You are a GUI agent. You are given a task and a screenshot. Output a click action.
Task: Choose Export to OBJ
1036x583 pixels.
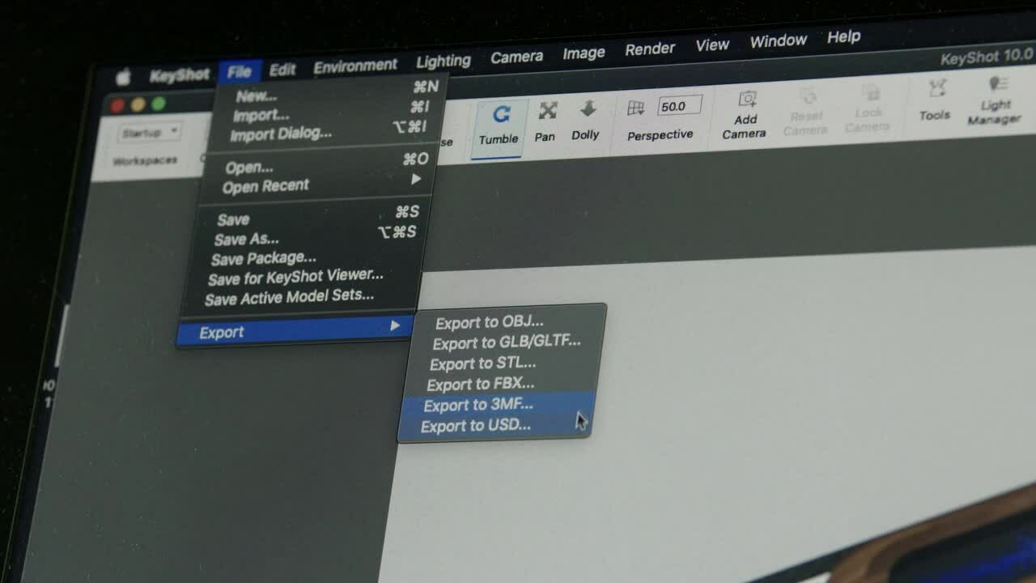point(489,322)
